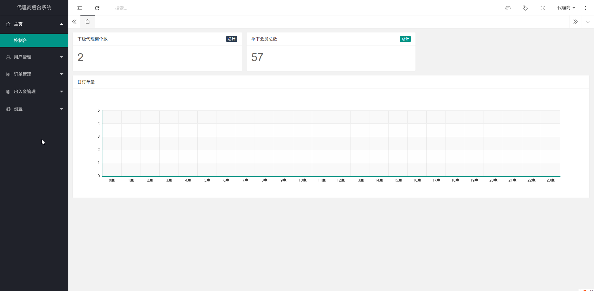Select the 控制台 menu item
Image resolution: width=594 pixels, height=291 pixels.
coord(20,41)
